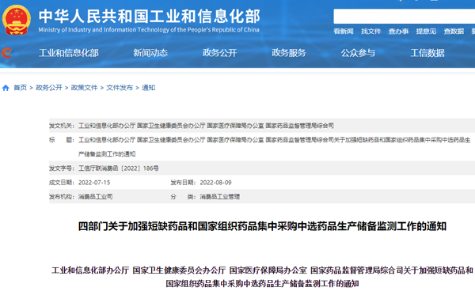Open the 查办事 quick link
Viewport: 475px width, 291px height.
(398, 31)
